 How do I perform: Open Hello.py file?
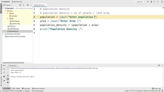11,26
